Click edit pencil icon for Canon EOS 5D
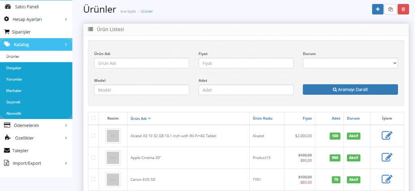The width and height of the screenshot is (415, 191). coord(387,179)
